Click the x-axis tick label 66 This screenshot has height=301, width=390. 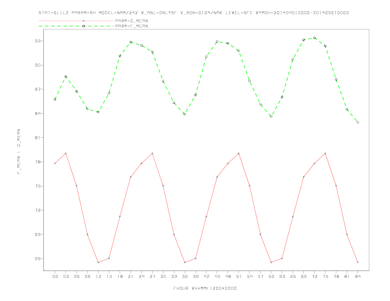[x=293, y=276]
